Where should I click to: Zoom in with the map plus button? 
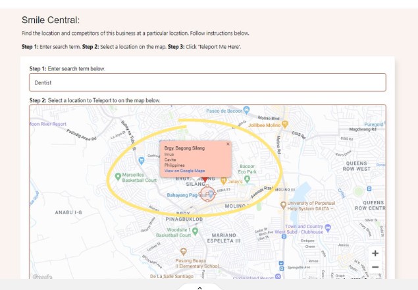pyautogui.click(x=375, y=253)
